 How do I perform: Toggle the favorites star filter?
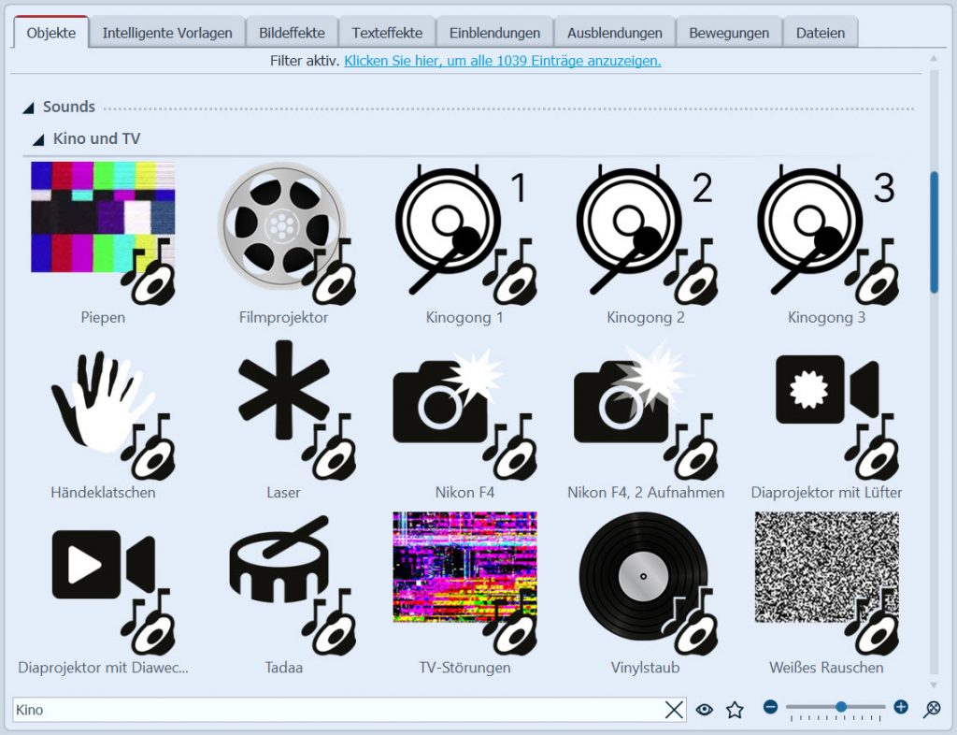pos(735,710)
